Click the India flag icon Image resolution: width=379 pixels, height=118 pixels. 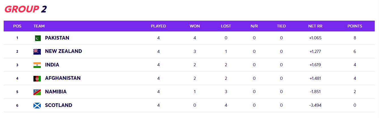pos(37,65)
